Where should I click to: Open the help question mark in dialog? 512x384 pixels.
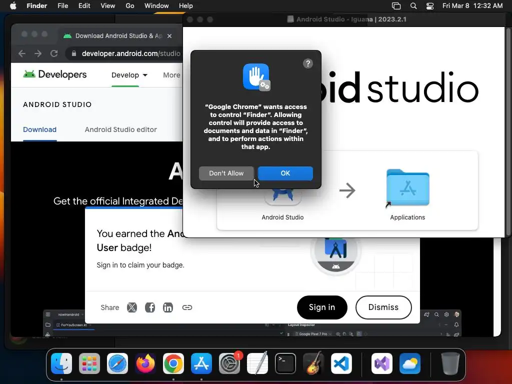307,63
